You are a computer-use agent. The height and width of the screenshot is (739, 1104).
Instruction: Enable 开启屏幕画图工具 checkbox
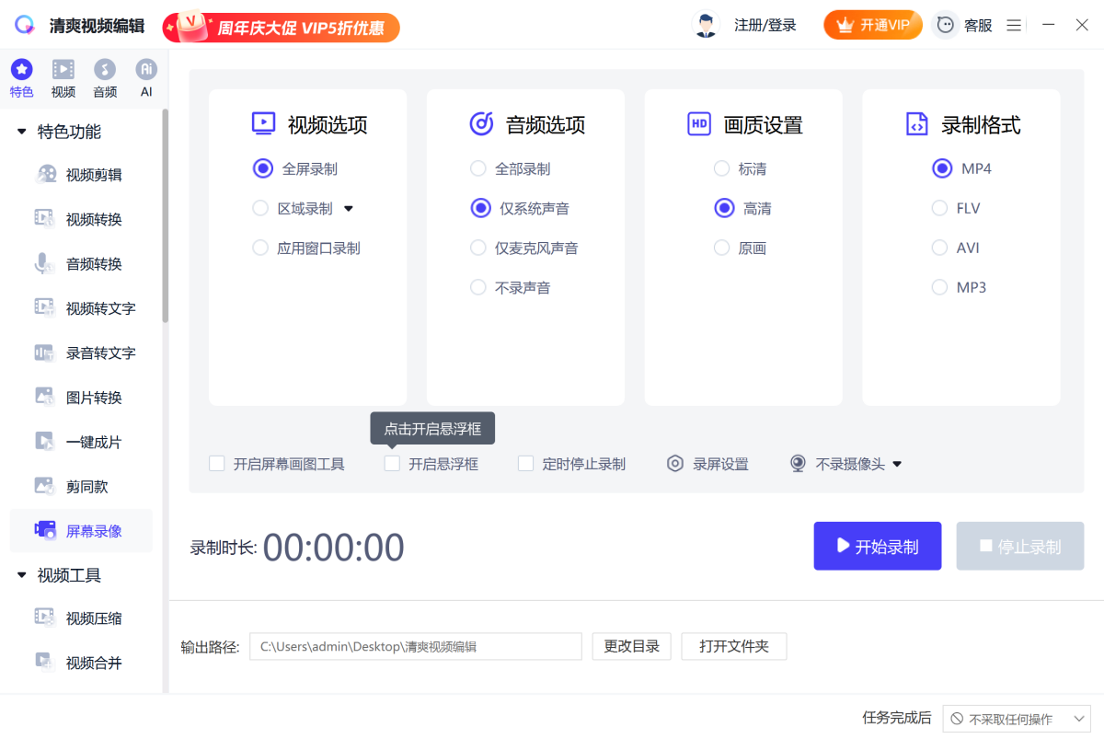click(217, 464)
